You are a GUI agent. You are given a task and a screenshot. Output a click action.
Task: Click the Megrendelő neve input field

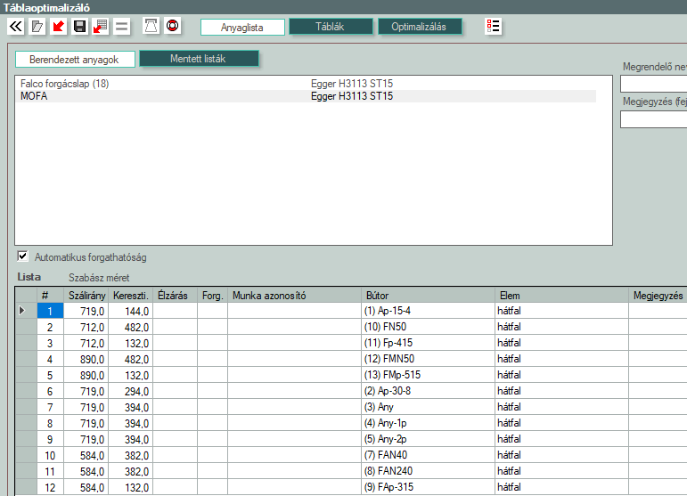click(653, 85)
